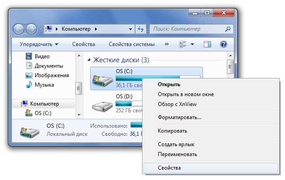Screen dimensions: 285x180
Task: Toggle the preview pane icon
Action: tap(207, 44)
